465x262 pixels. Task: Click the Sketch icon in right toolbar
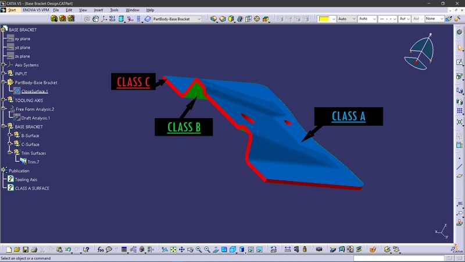coord(459,62)
